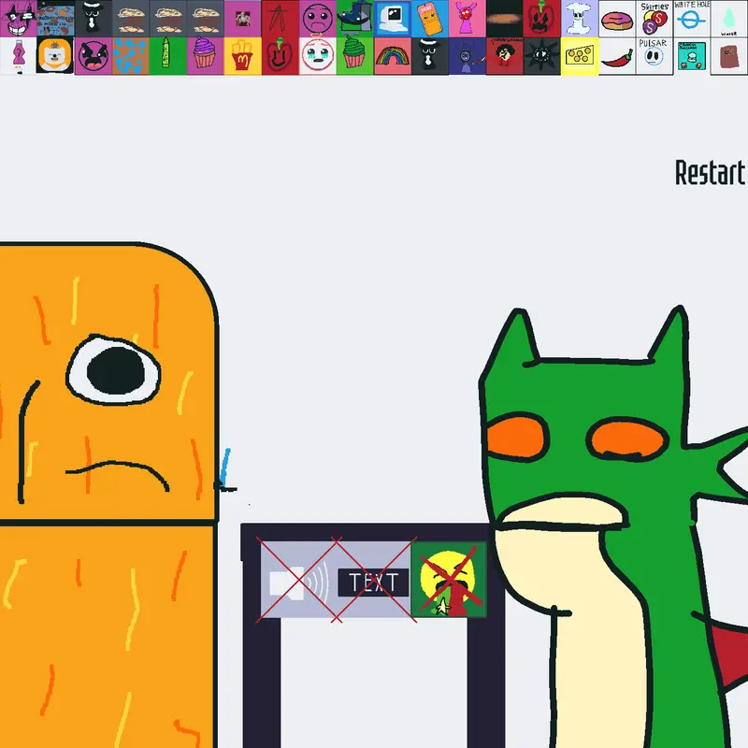Choose the Pulsar face tile

654,56
